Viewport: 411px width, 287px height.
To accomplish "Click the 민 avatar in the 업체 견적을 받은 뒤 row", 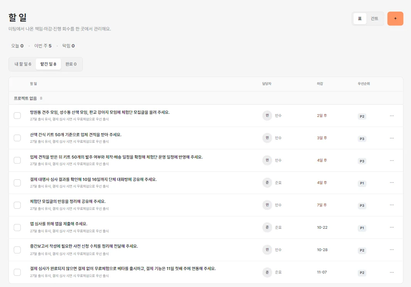I will 267,160.
